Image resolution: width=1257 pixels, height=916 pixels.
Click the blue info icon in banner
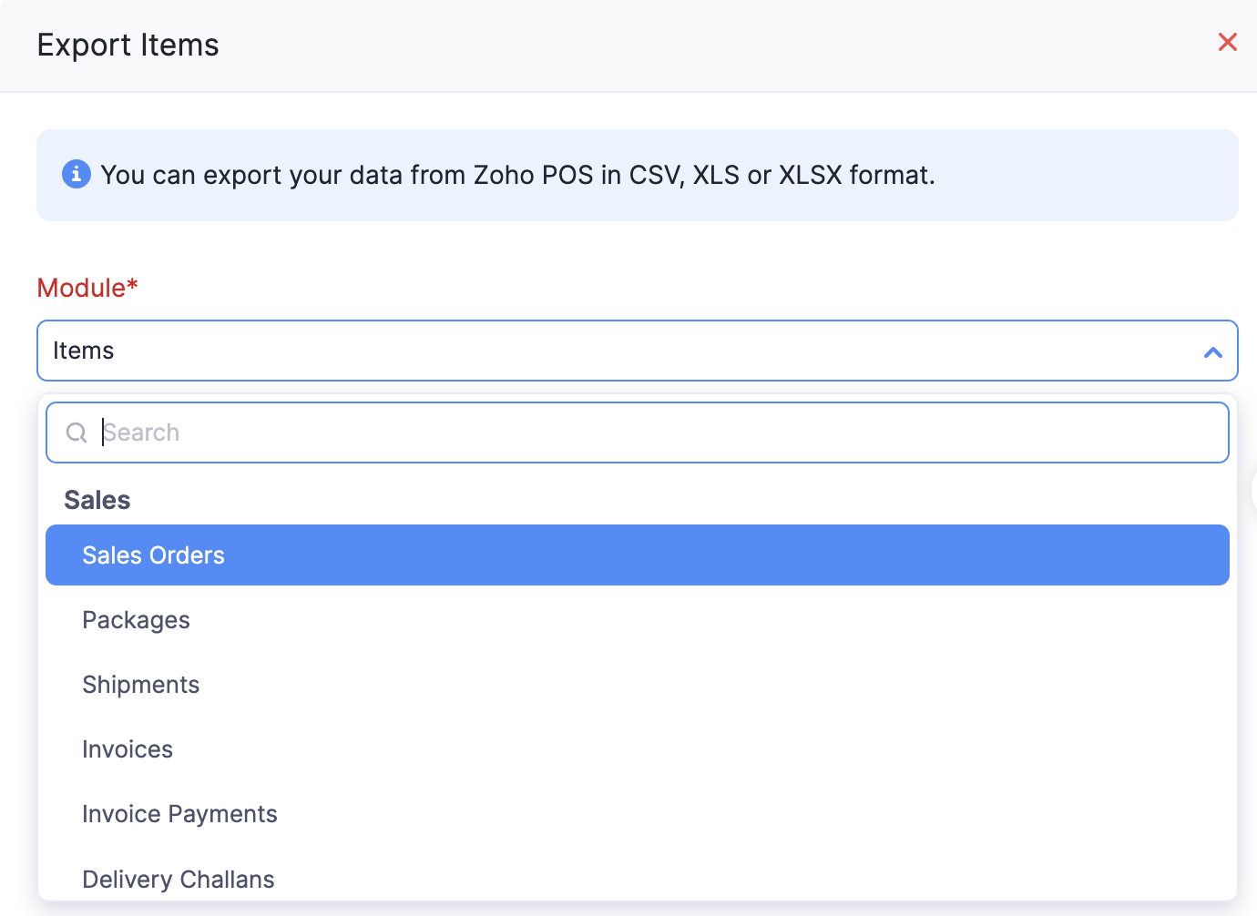point(77,173)
